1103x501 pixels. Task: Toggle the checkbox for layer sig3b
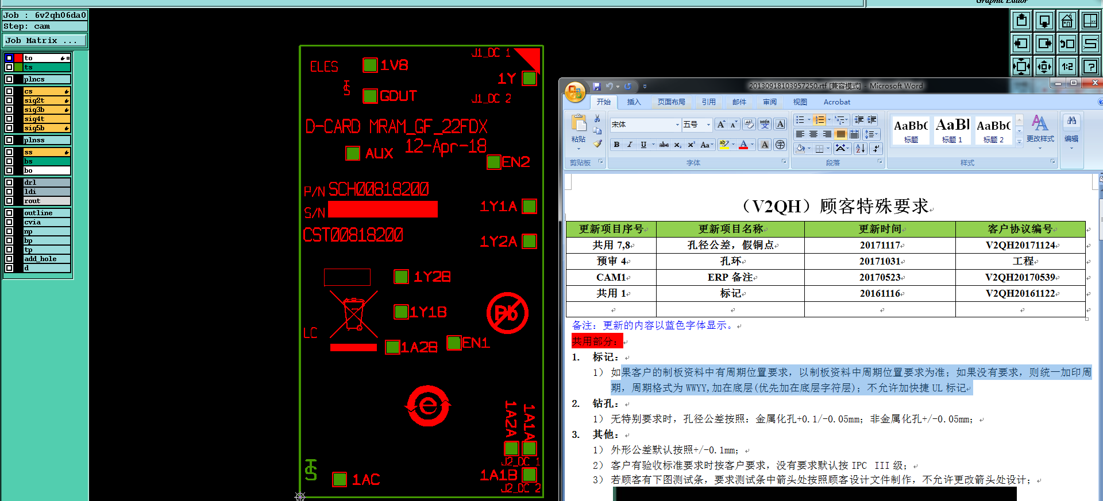pos(9,110)
